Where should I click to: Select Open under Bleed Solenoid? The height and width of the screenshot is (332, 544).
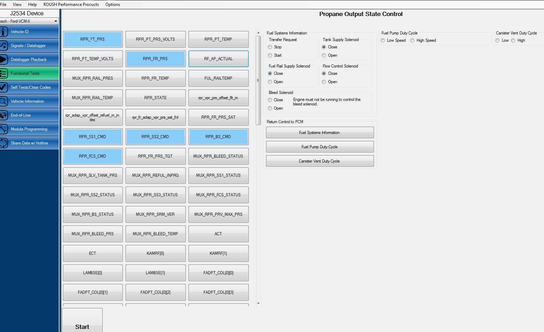270,108
